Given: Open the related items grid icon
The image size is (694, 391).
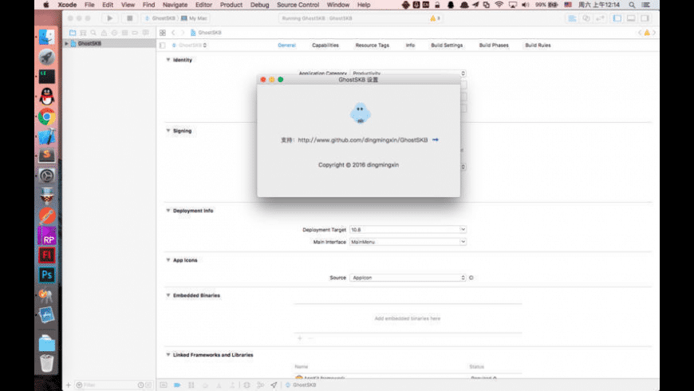Looking at the screenshot, I should (163, 33).
